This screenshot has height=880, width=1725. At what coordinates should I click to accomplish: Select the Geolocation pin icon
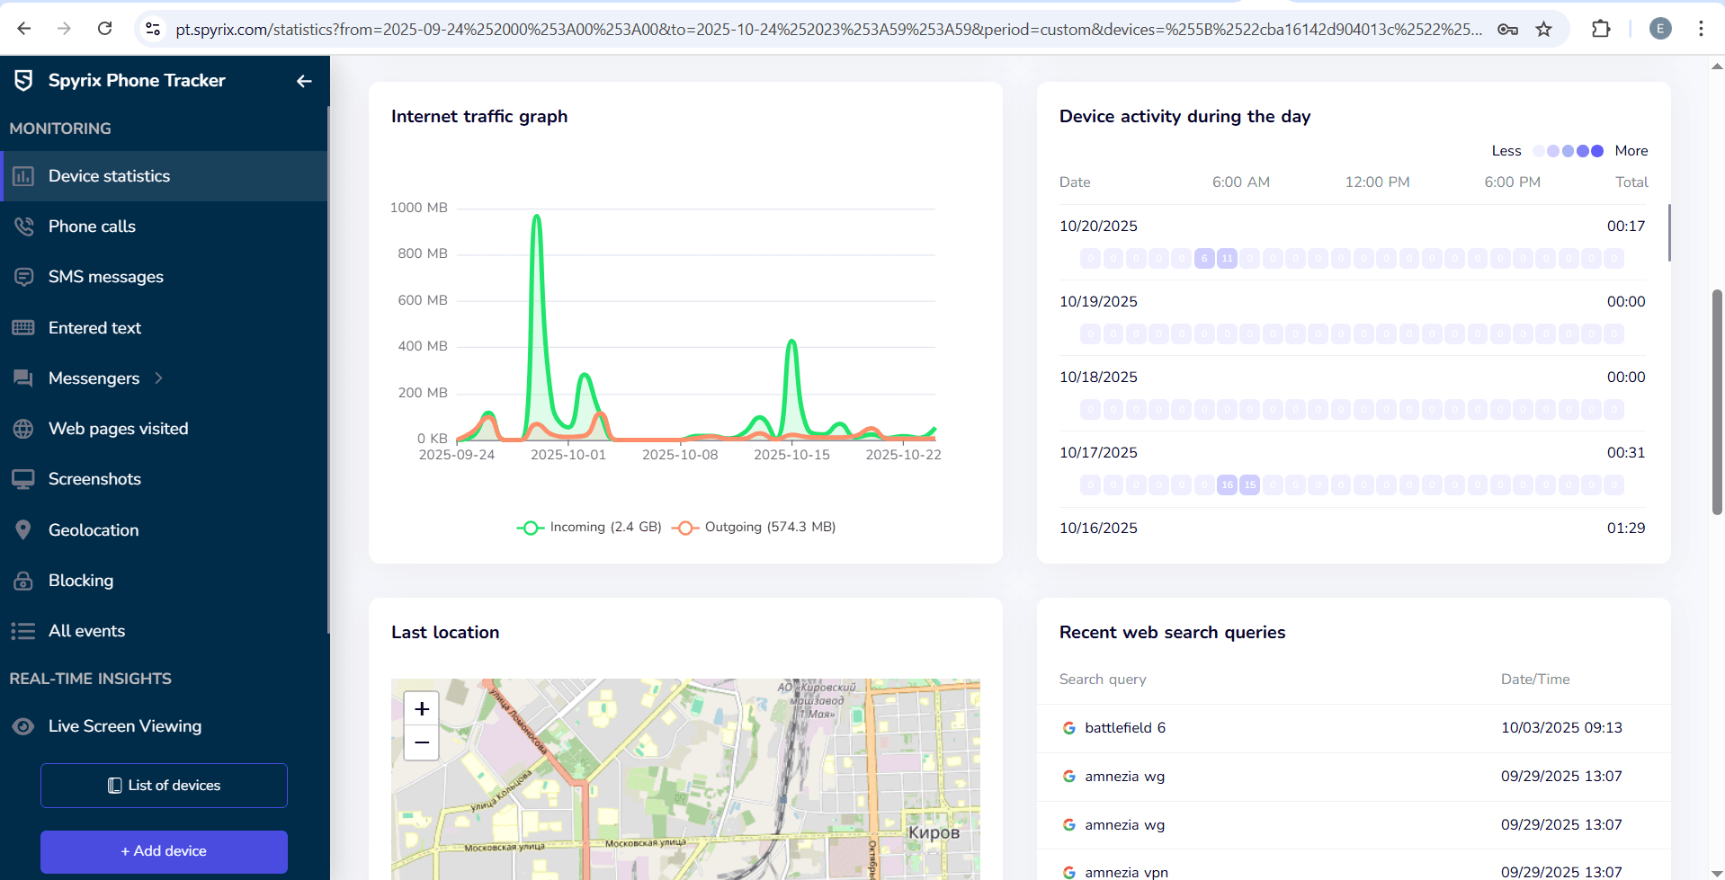pyautogui.click(x=24, y=529)
